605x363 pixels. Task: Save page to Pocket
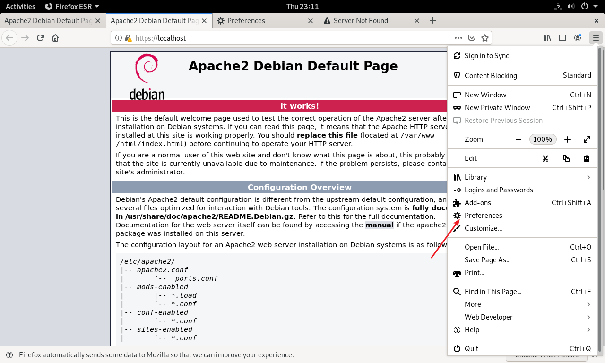coord(471,38)
